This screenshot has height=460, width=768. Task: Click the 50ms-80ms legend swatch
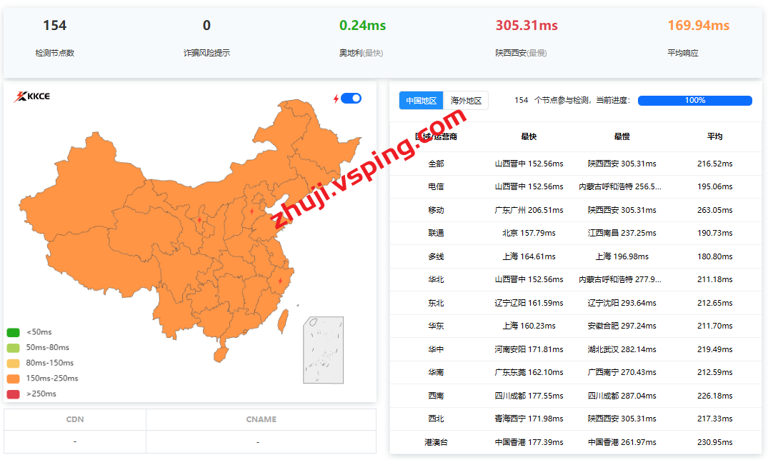tap(13, 348)
